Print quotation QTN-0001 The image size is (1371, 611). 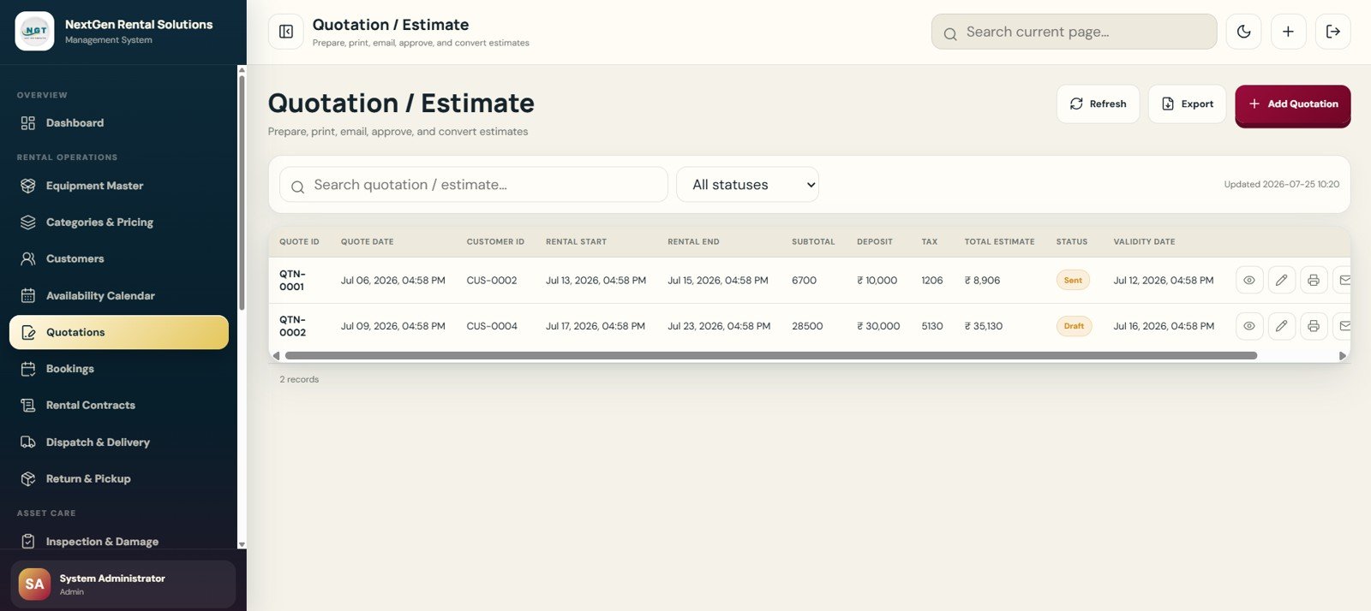click(1313, 280)
